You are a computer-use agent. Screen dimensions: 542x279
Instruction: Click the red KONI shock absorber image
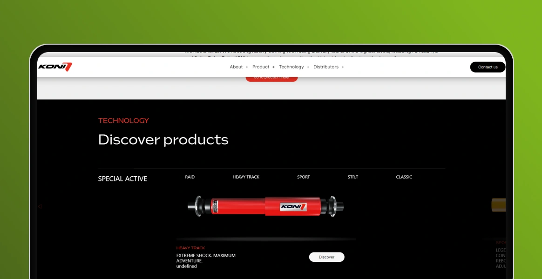[x=265, y=206]
